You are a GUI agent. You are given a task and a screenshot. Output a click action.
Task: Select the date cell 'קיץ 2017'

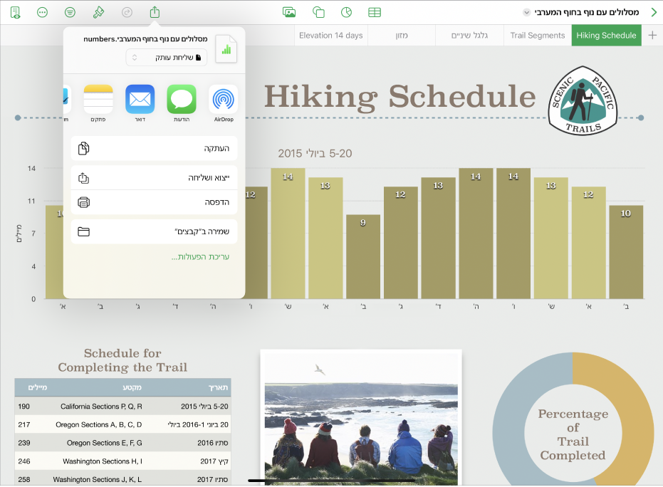point(214,461)
